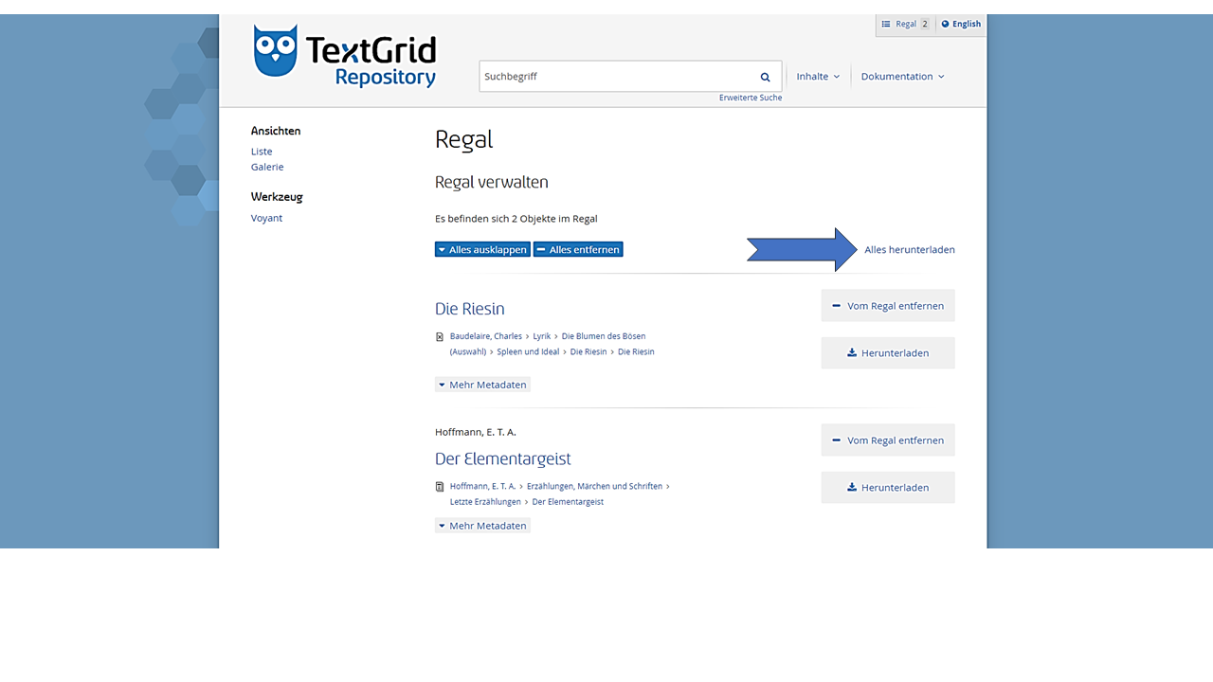Expand Mehr Metadaten under Der Elementargeist
This screenshot has height=682, width=1213.
pyautogui.click(x=482, y=526)
